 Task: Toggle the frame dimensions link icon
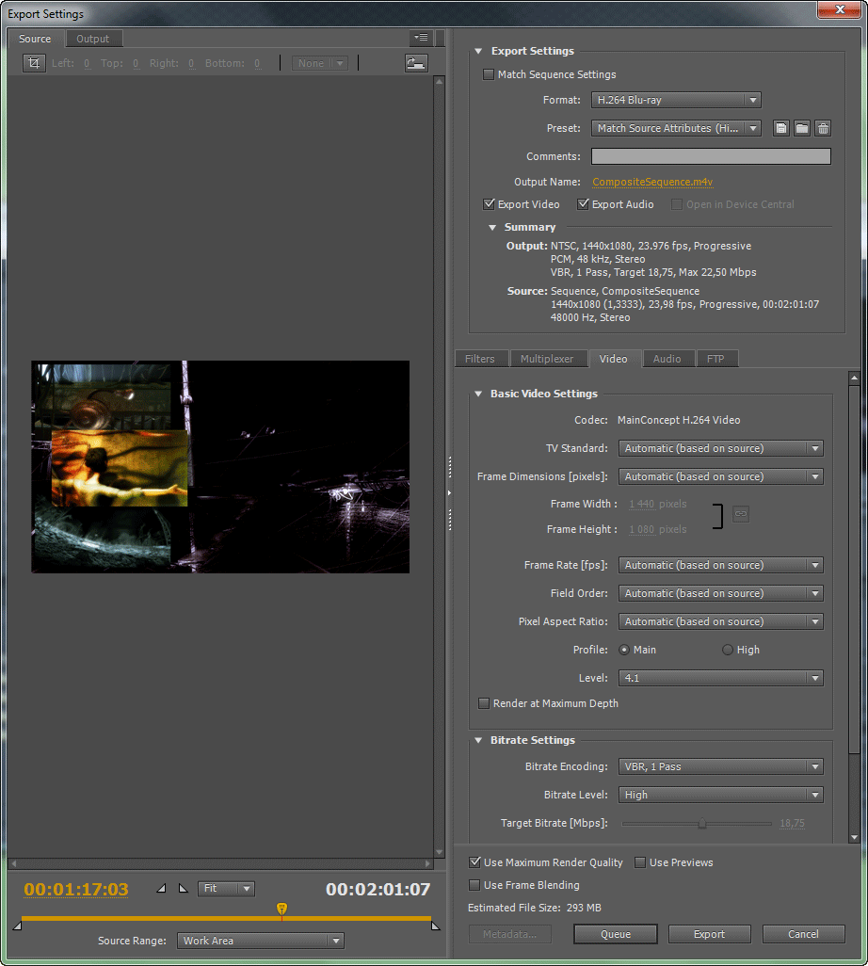[741, 515]
